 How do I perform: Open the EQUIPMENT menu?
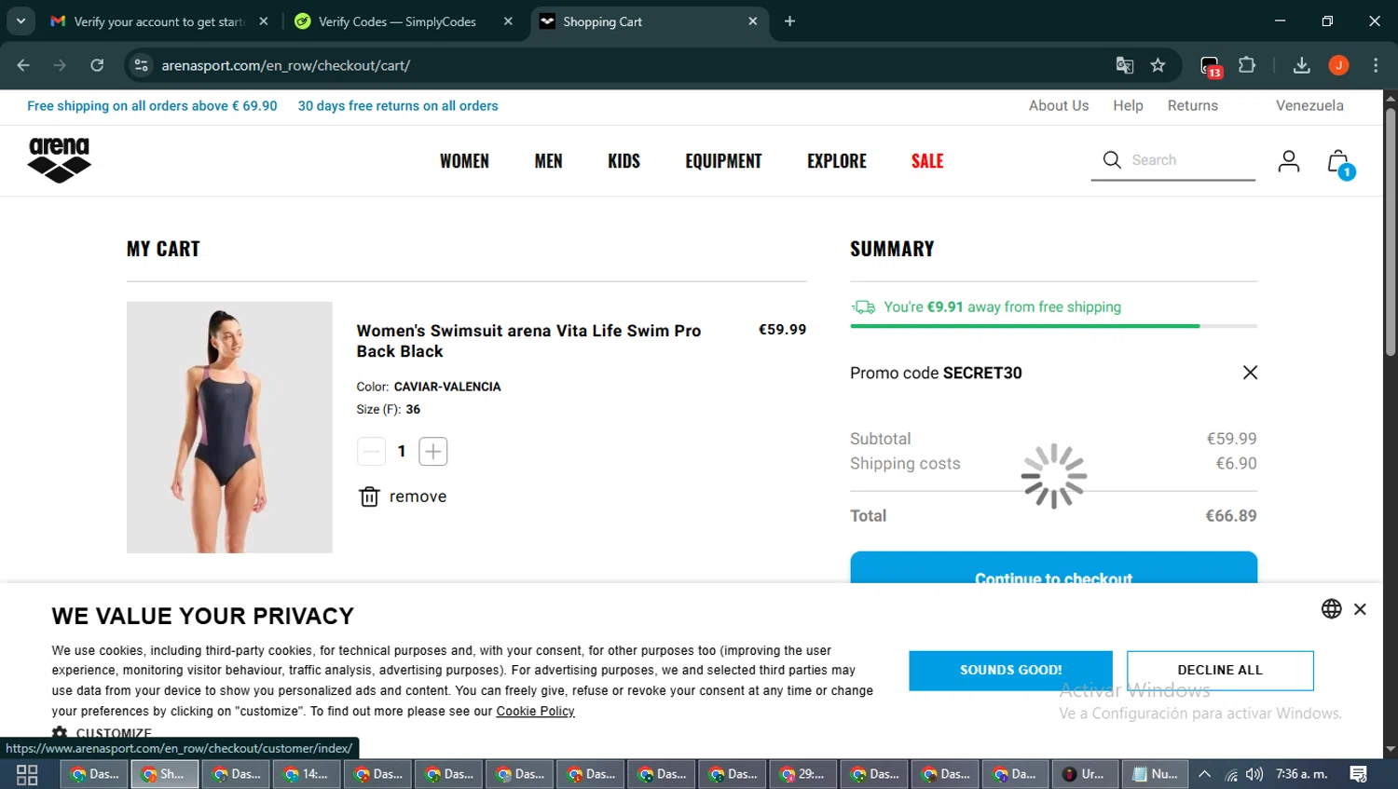pos(723,161)
